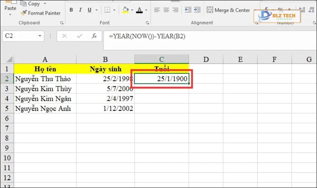Viewport: 317px width, 188px height.
Task: Select the date cell 2/4/1997
Action: pos(105,99)
